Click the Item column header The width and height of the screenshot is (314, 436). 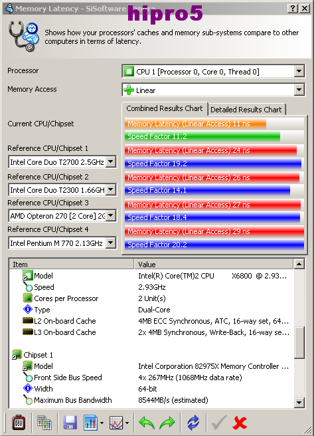(71, 264)
